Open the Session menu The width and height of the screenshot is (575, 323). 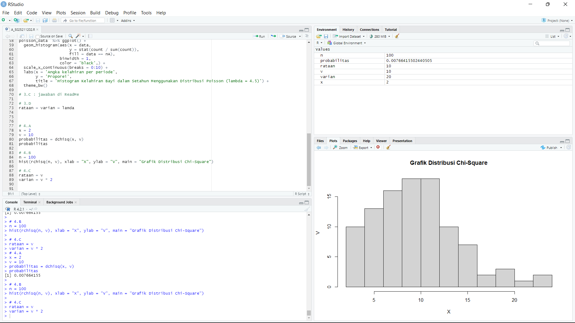pyautogui.click(x=78, y=13)
